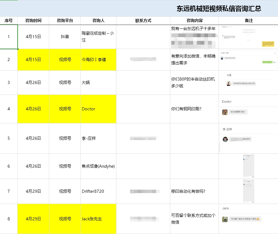Select the yellow cell 今海印丨李健

click(x=98, y=60)
